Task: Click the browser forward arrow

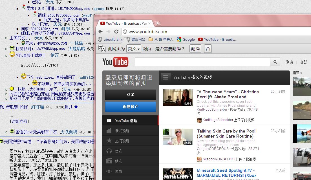Action: (108, 32)
